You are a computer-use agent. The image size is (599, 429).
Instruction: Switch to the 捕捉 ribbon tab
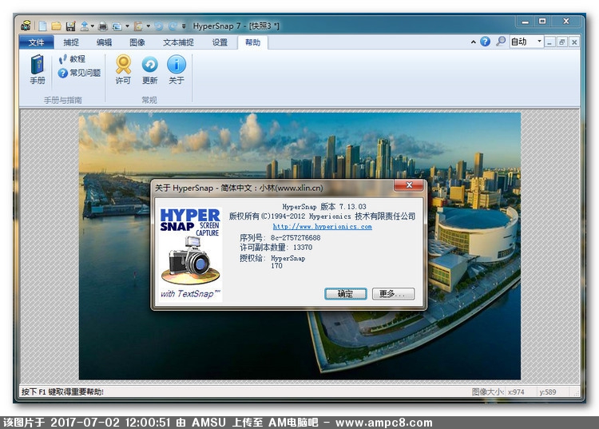tap(71, 42)
